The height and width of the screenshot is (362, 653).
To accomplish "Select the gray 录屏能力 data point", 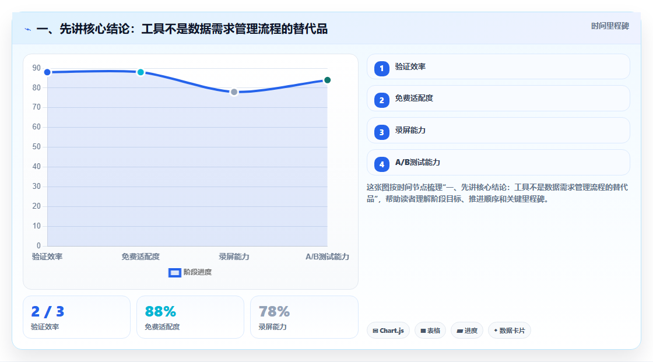I will click(x=234, y=92).
